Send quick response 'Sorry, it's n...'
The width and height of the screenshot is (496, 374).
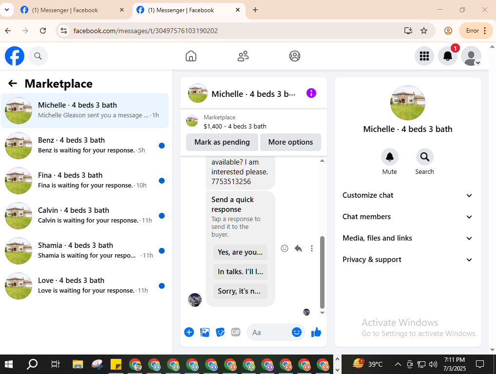click(x=240, y=291)
